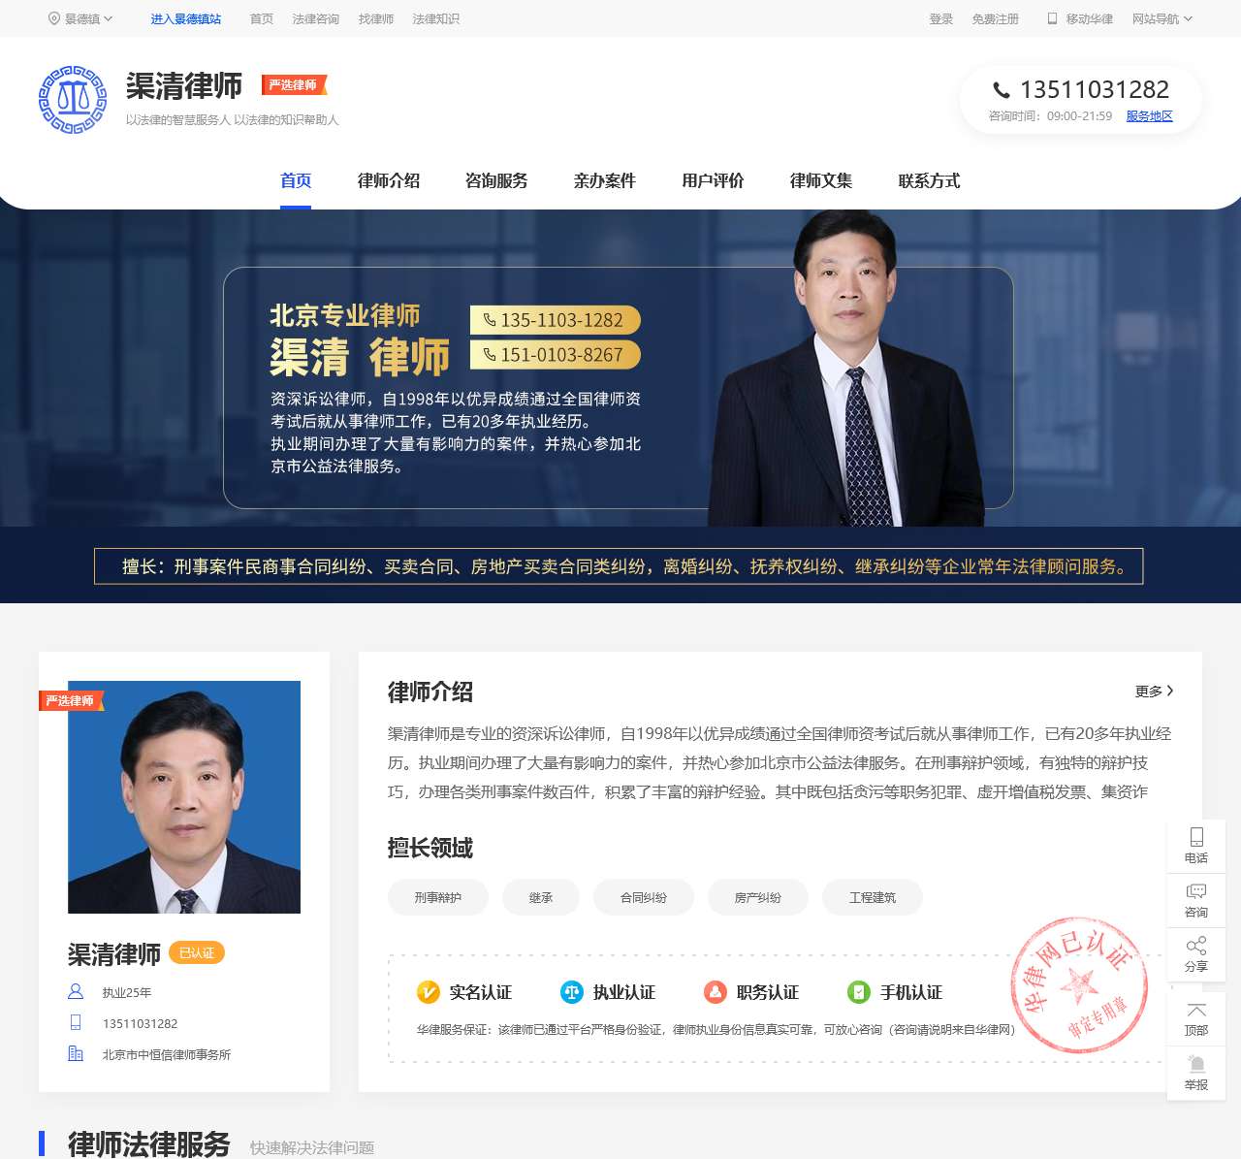Switch to the 用户评价 tab
1241x1159 pixels.
(714, 180)
